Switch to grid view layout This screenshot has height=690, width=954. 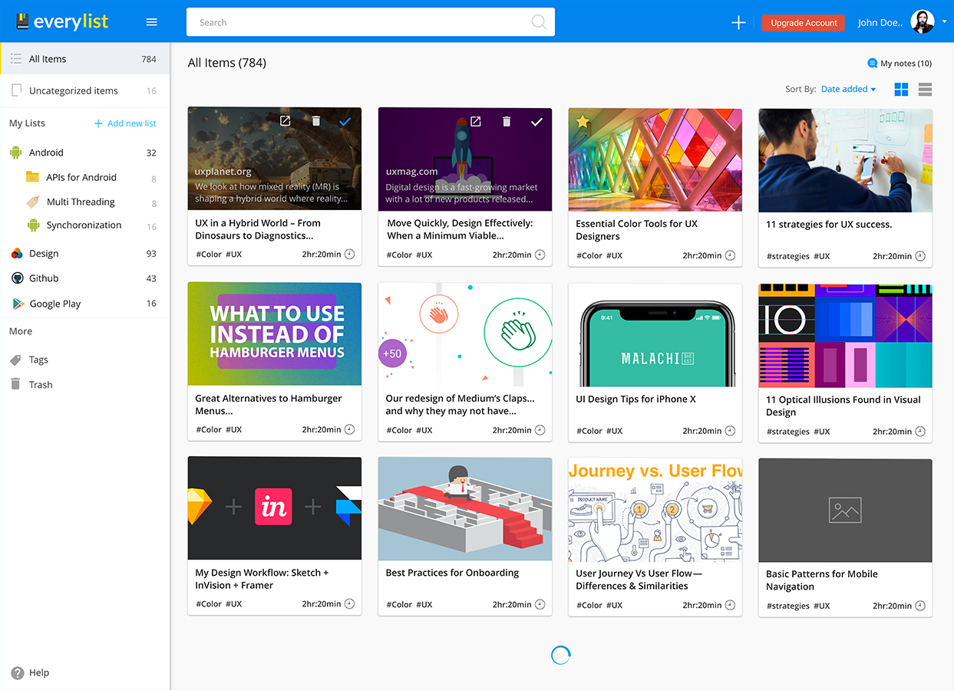tap(901, 90)
